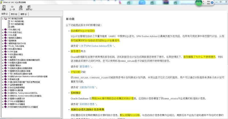Open the Options (选项) toolbar icon
Viewport: 228px width, 119px height.
point(29,7)
